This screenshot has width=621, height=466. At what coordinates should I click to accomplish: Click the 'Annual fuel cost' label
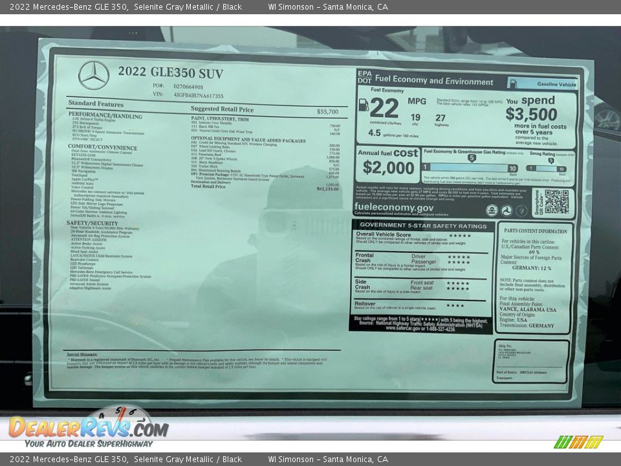(387, 153)
